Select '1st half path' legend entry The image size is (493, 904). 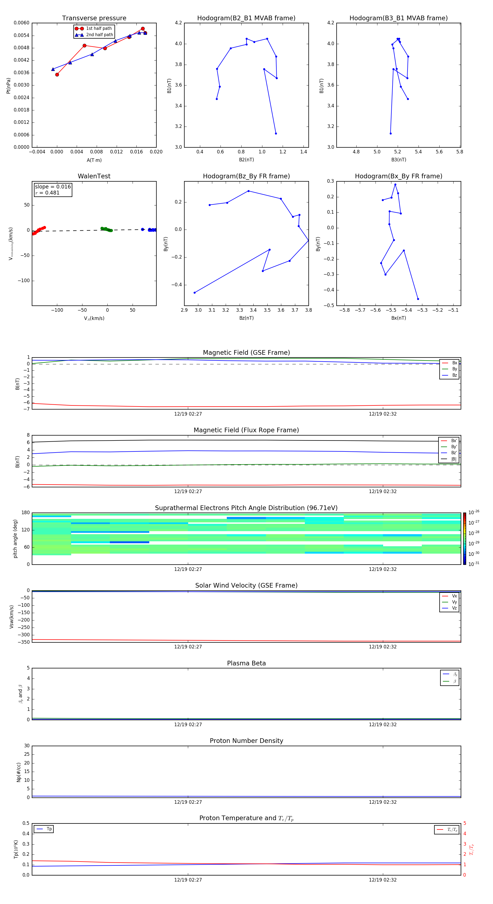coord(94,28)
